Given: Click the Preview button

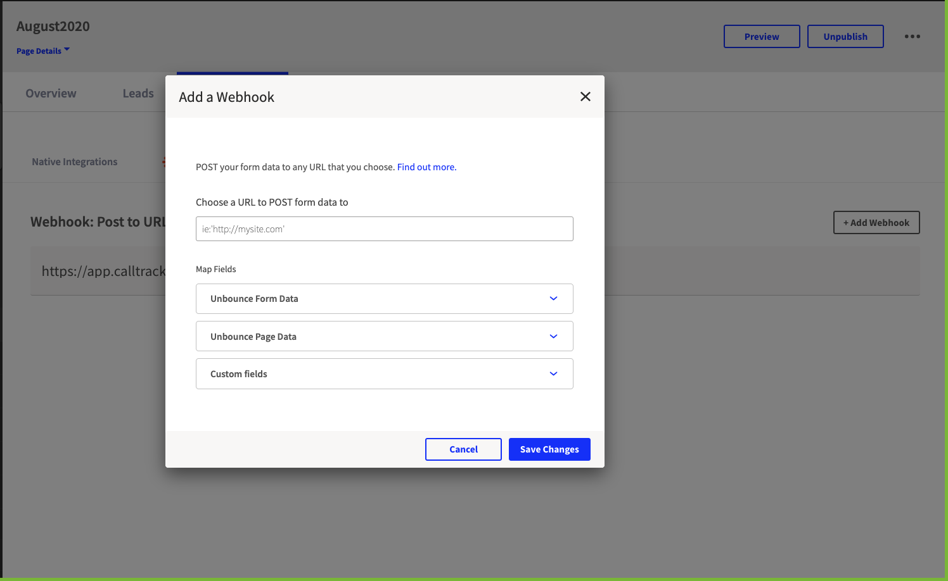Looking at the screenshot, I should [762, 37].
